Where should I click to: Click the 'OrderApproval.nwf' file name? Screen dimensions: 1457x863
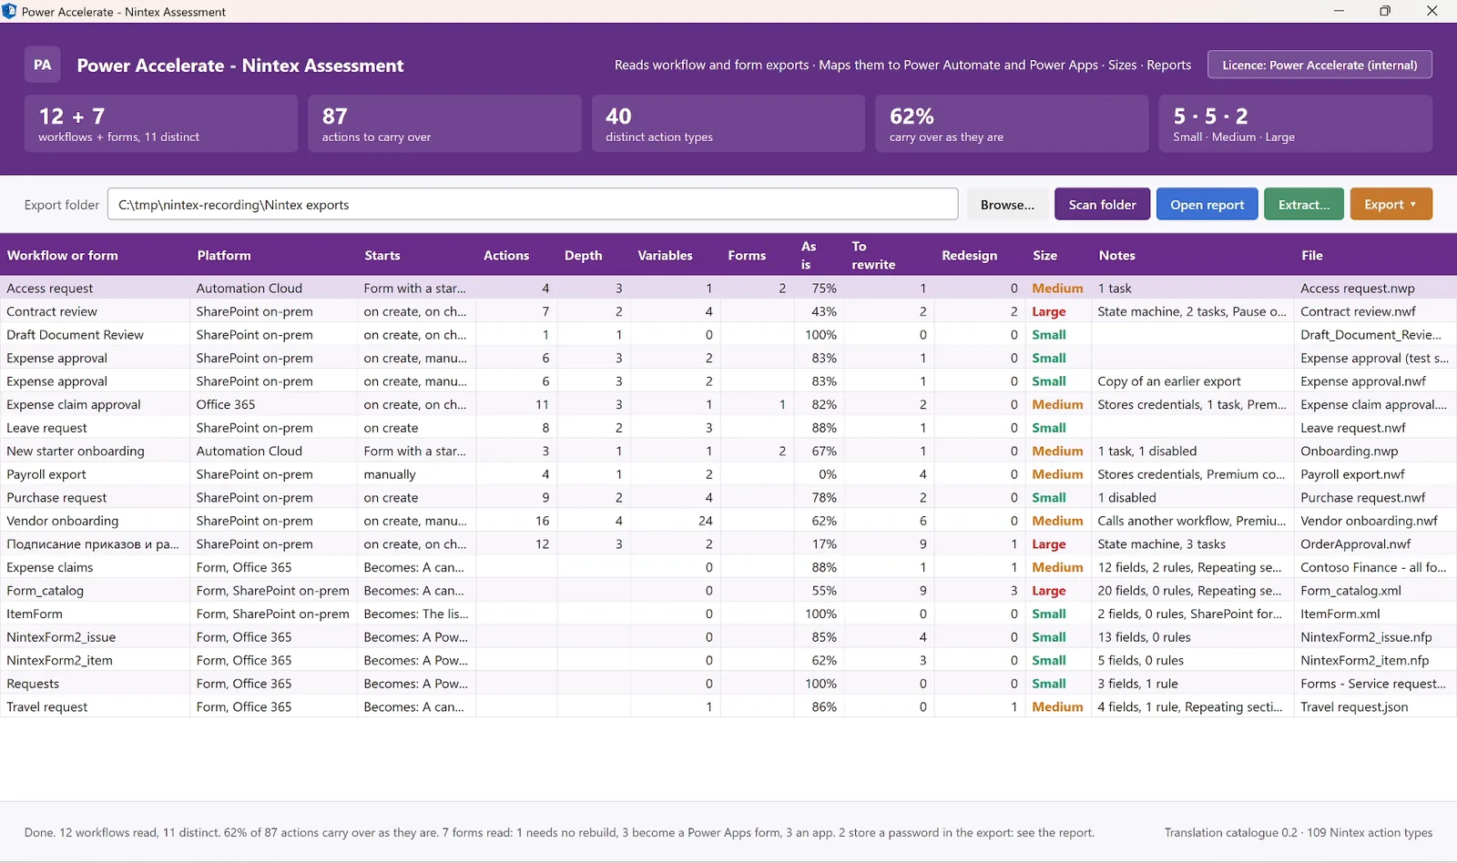pyautogui.click(x=1356, y=543)
